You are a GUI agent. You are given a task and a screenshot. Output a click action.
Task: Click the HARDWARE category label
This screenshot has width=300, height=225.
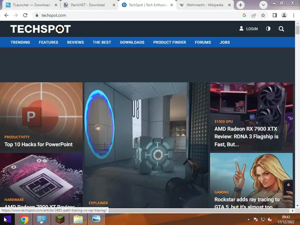pyautogui.click(x=14, y=200)
